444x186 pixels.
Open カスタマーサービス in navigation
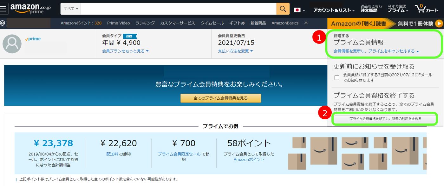tap(178, 23)
